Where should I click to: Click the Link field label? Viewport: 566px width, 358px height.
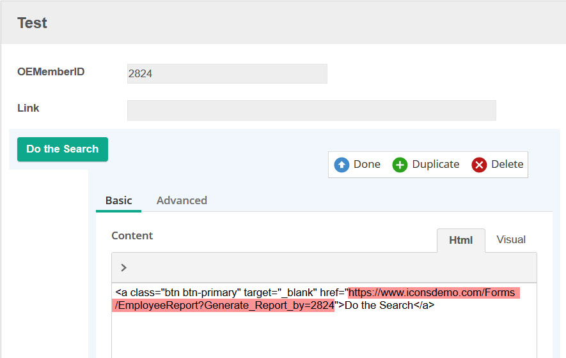click(28, 108)
